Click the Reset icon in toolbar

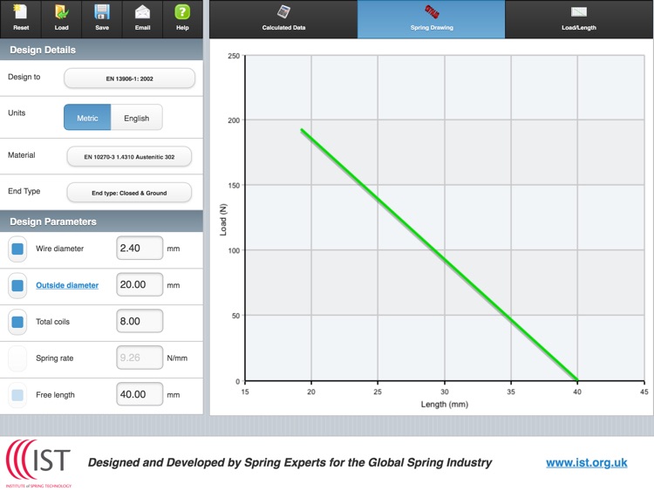pyautogui.click(x=21, y=13)
